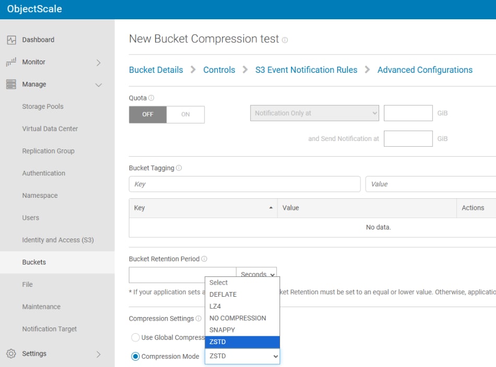
Task: Go to Bucket Details step
Action: 156,70
